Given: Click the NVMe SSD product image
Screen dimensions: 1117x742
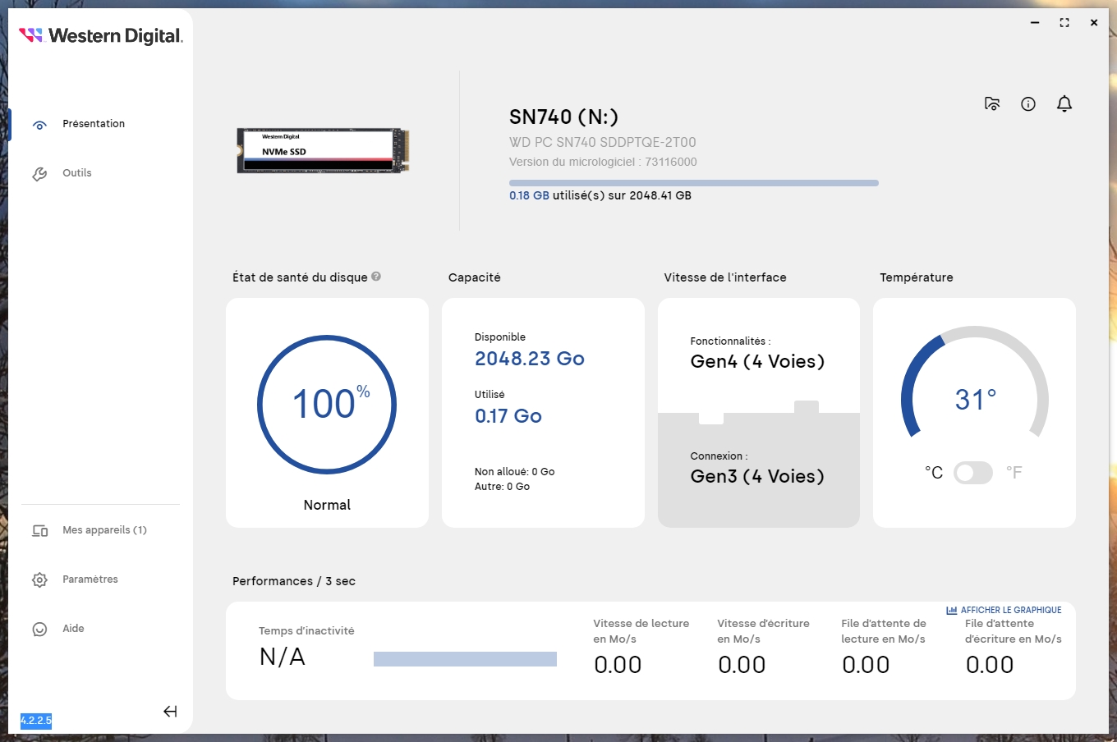Looking at the screenshot, I should pyautogui.click(x=321, y=150).
